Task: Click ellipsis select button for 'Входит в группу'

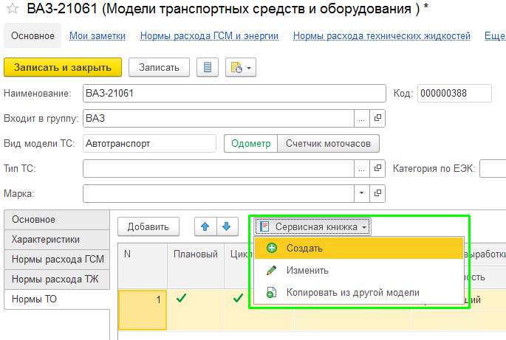Action: pos(362,118)
